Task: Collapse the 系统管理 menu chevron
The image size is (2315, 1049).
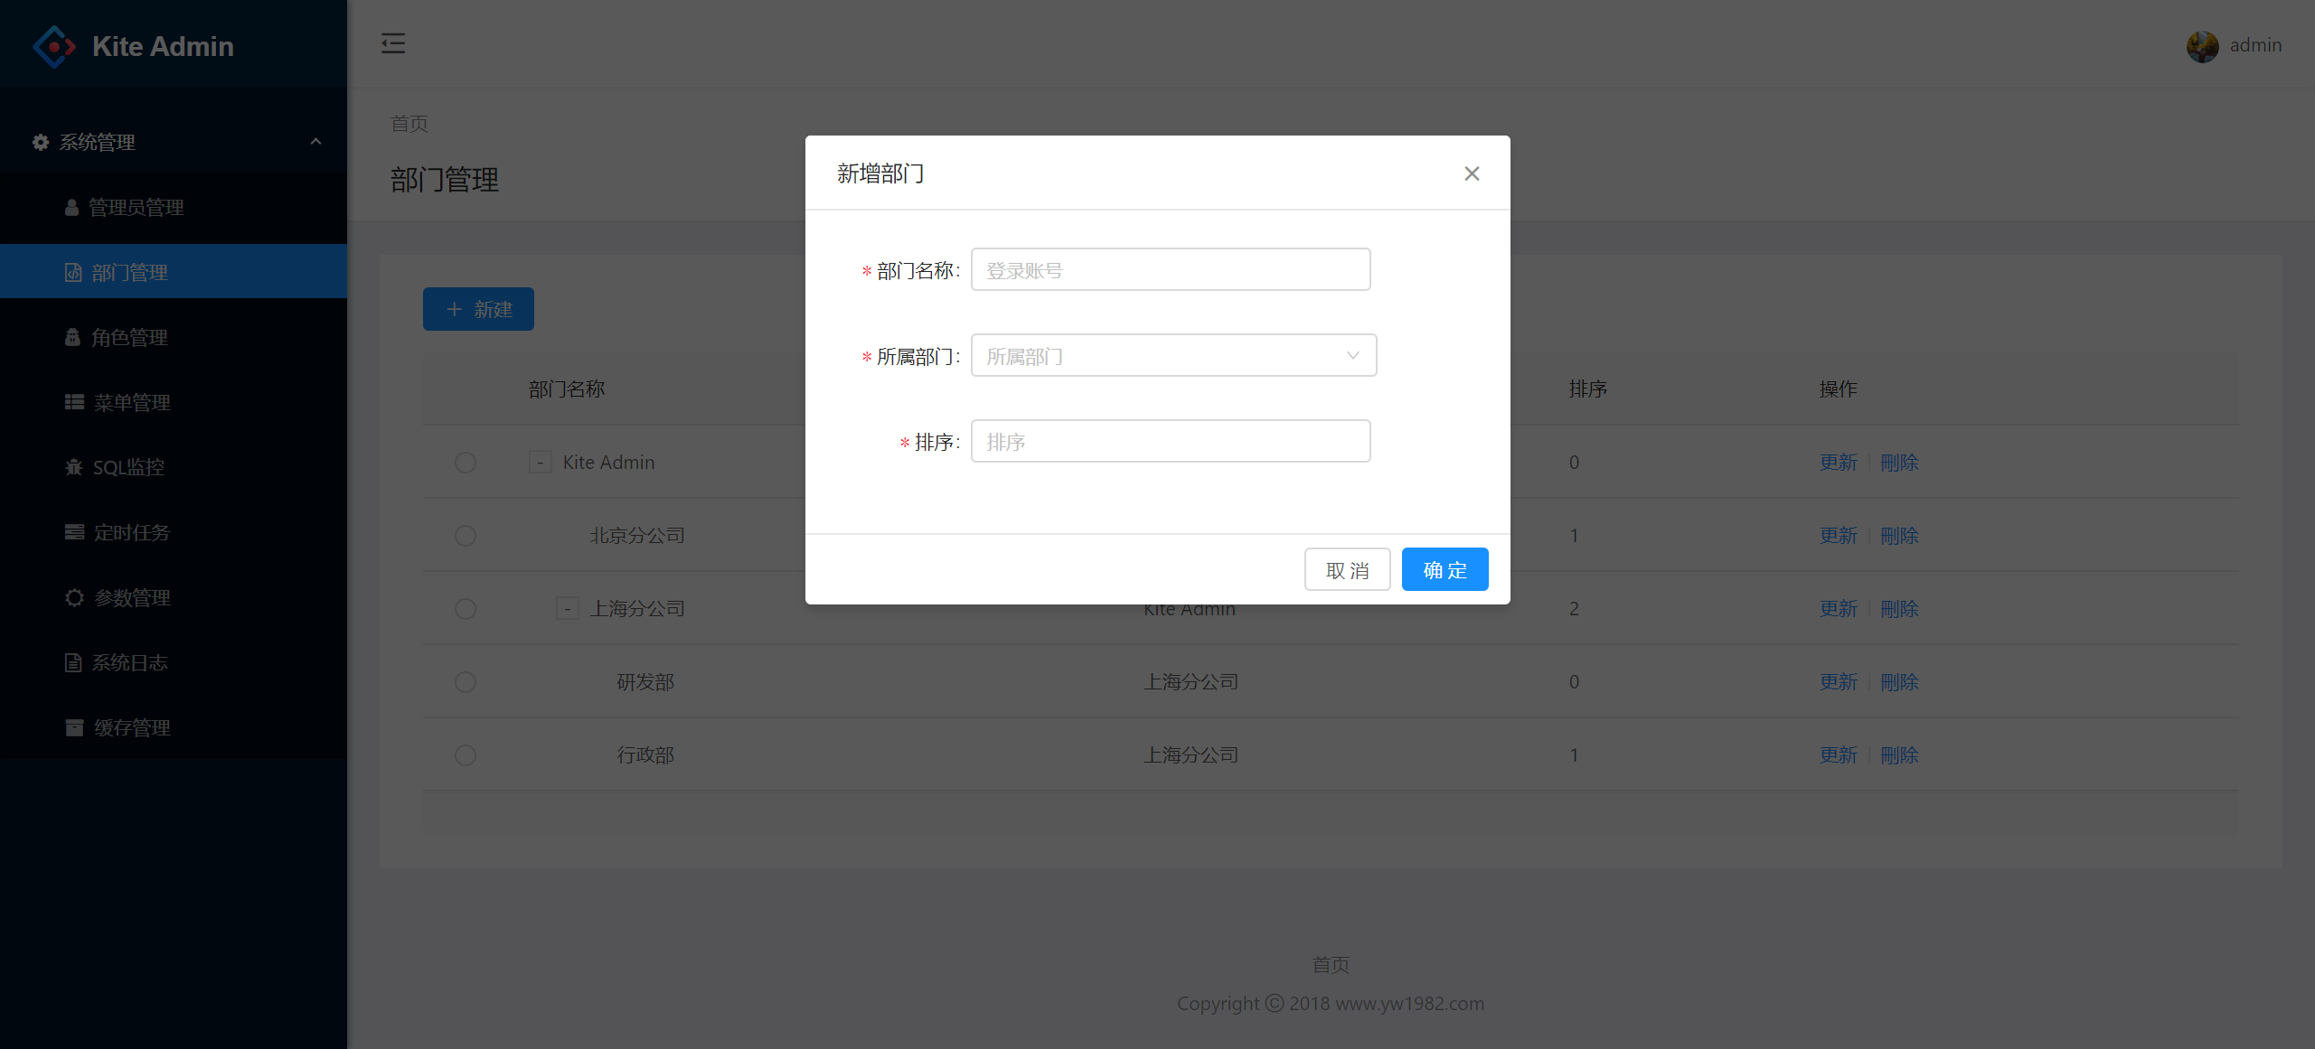Action: click(x=315, y=142)
